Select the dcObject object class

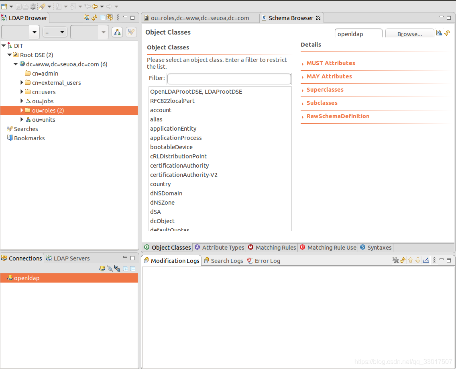(162, 221)
